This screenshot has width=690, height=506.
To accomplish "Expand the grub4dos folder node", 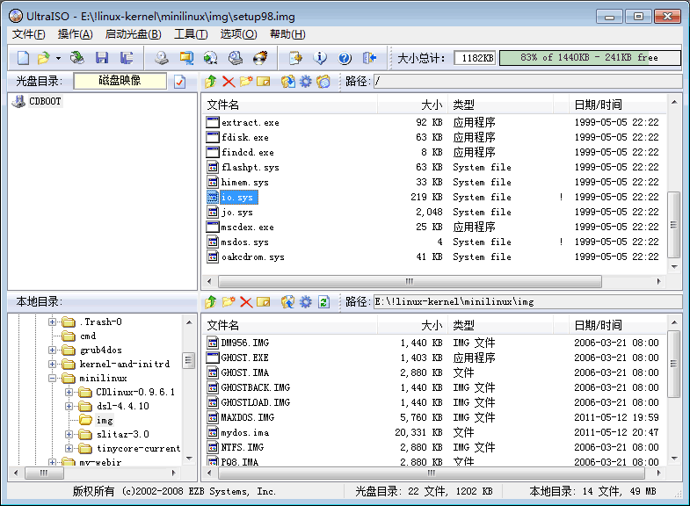I will point(53,350).
